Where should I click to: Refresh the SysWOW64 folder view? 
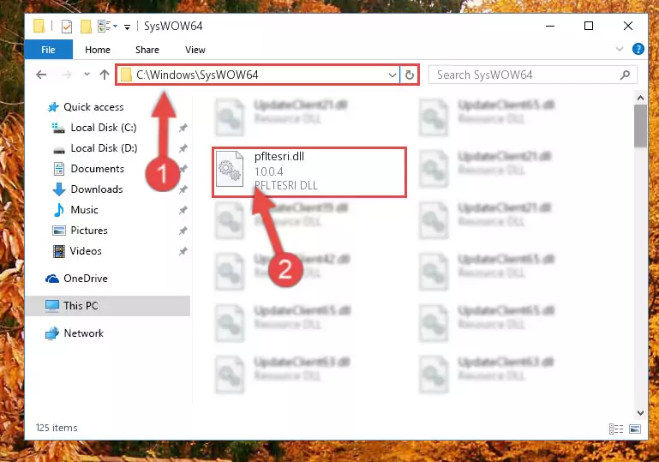(410, 75)
